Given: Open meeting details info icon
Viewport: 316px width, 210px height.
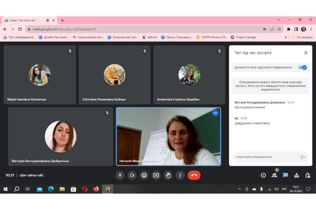Looking at the screenshot, I should point(263,175).
